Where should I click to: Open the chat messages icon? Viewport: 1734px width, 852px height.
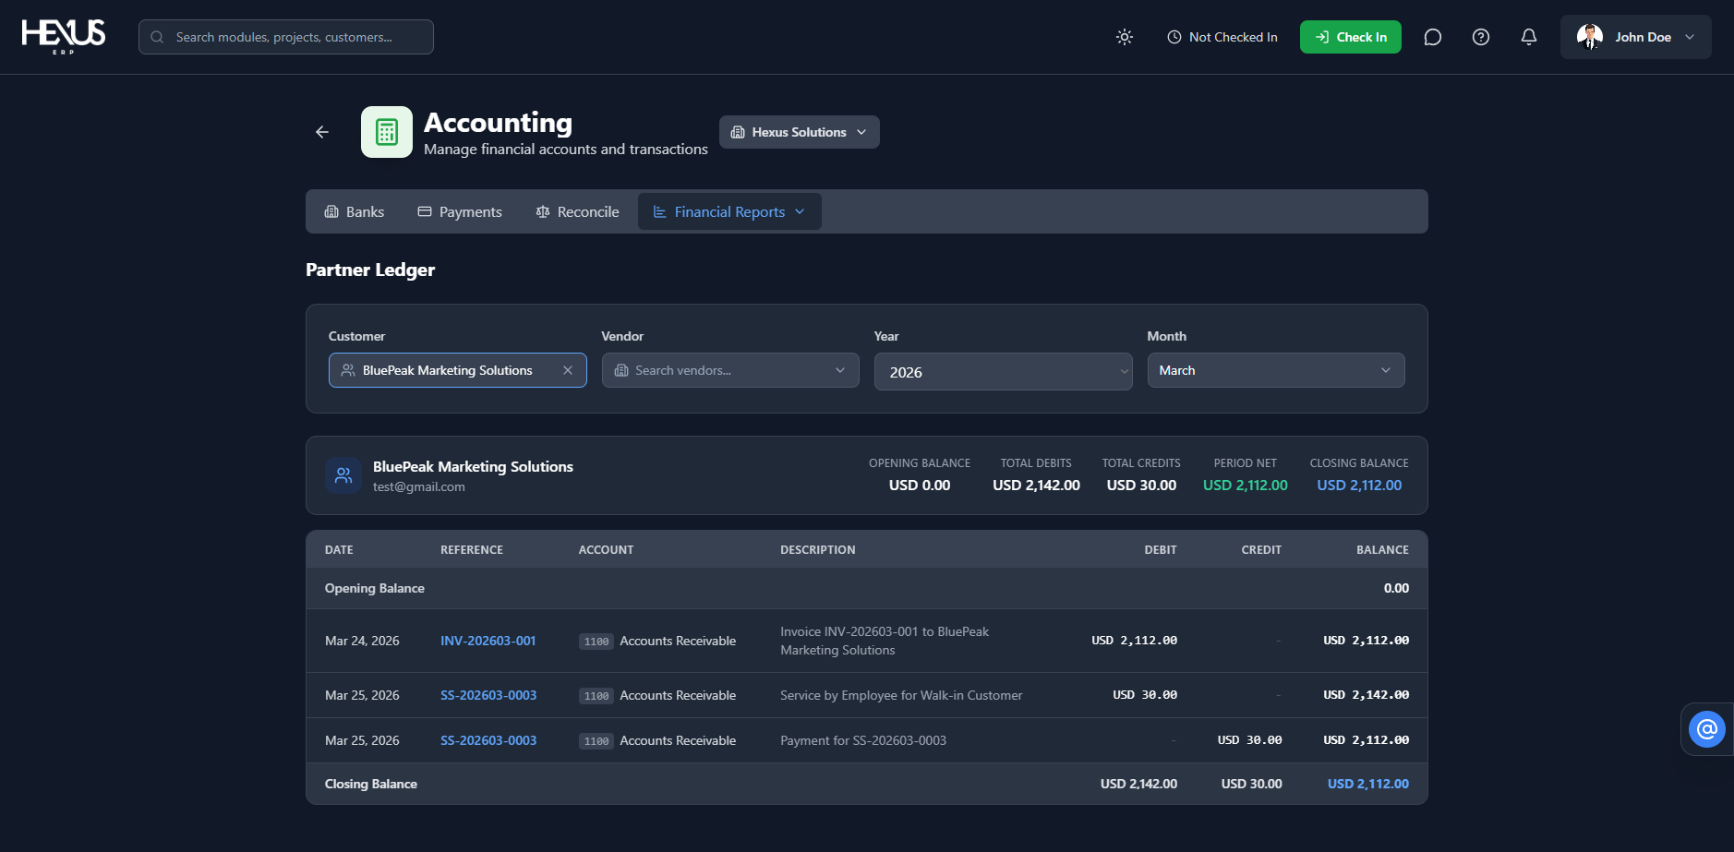click(x=1433, y=37)
